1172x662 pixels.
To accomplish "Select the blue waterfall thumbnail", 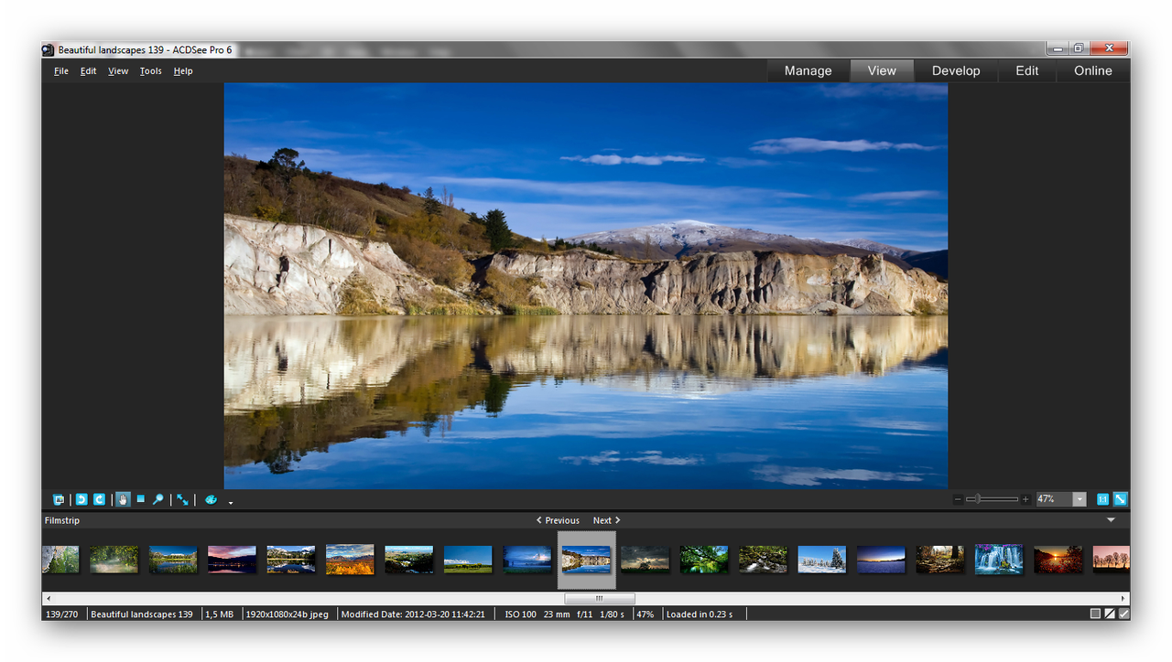I will (x=999, y=560).
